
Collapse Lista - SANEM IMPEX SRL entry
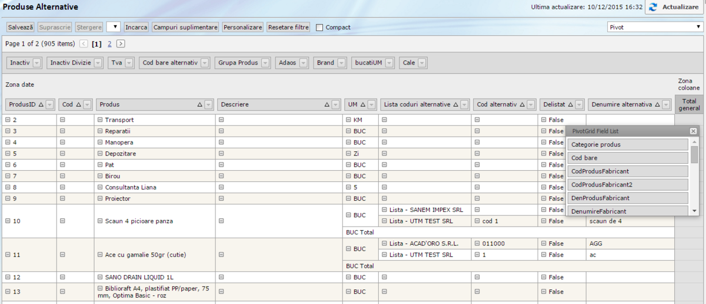point(384,210)
